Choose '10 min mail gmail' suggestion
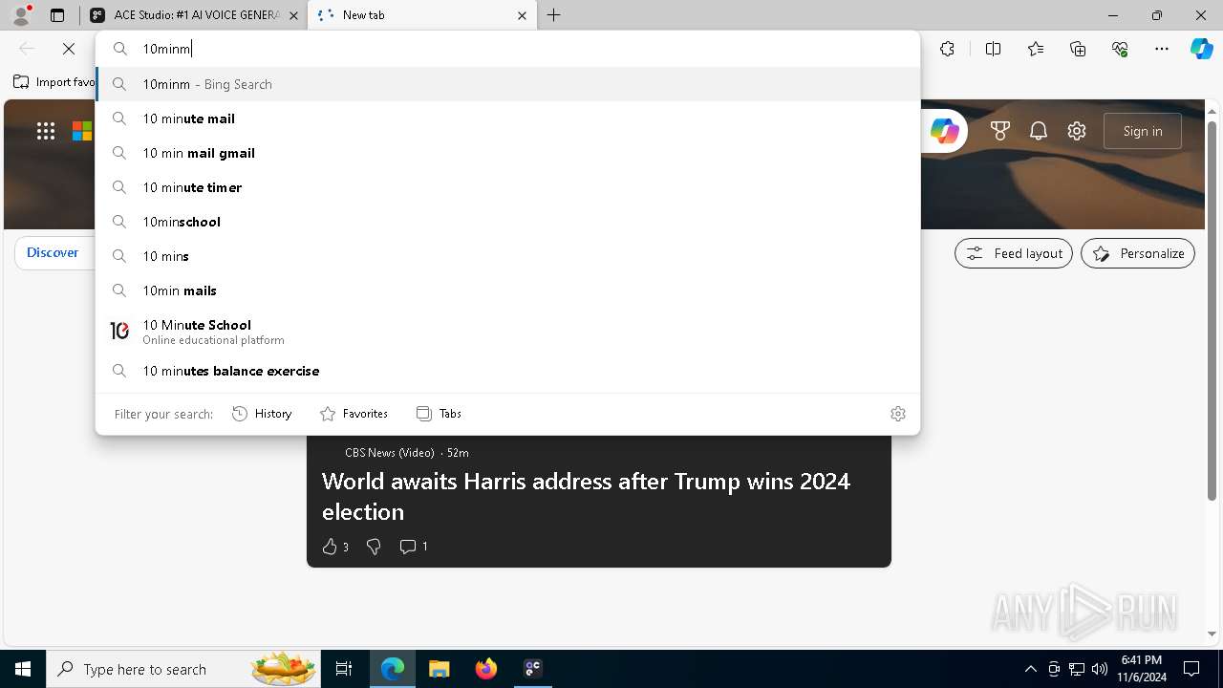1223x688 pixels. (x=508, y=153)
